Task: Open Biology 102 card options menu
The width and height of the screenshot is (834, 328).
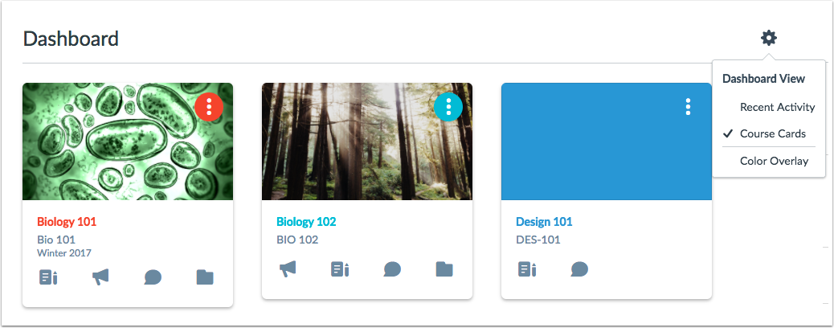Action: pyautogui.click(x=448, y=107)
